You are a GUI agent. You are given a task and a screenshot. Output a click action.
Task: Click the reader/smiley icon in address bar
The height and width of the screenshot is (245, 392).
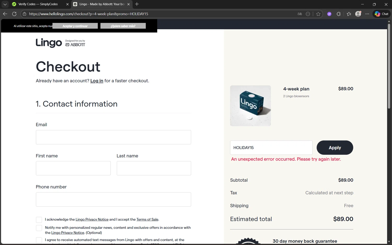[308, 14]
